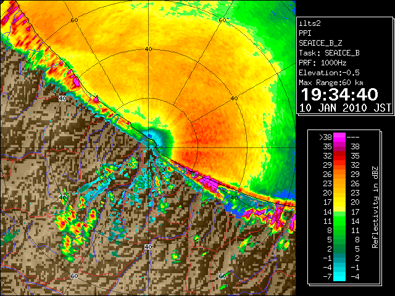Select the orange swatch beside legend '26'
The height and width of the screenshot is (296, 395).
[339, 174]
